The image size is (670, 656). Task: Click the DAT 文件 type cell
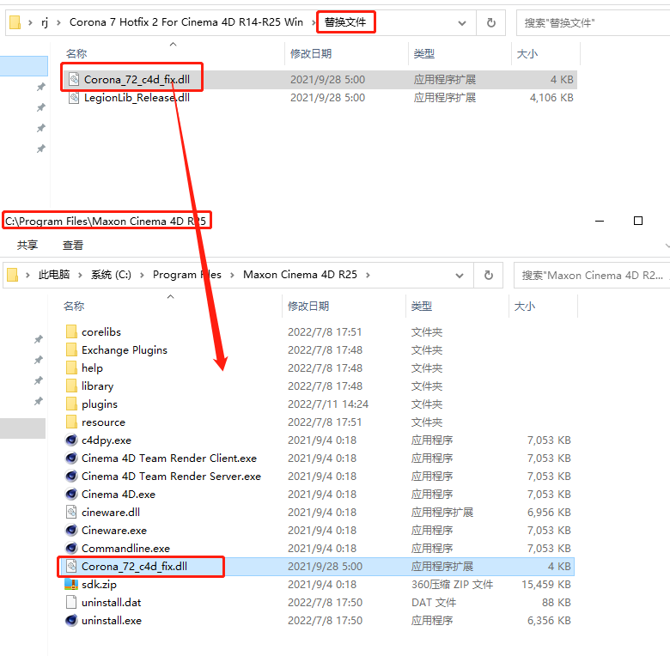coord(434,602)
